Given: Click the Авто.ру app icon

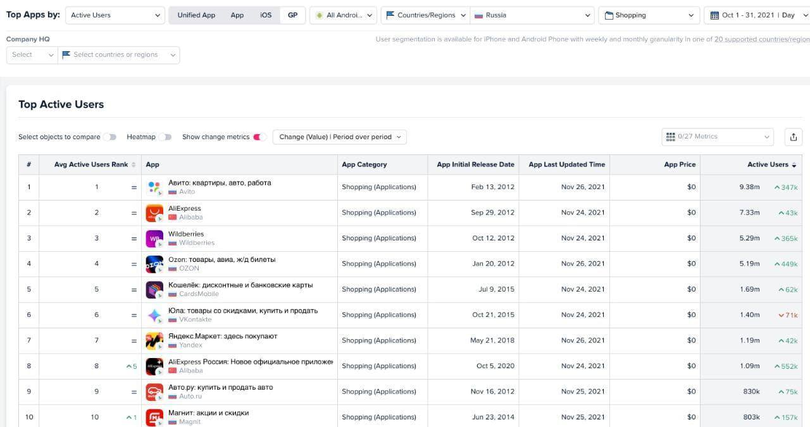Looking at the screenshot, I should point(154,392).
